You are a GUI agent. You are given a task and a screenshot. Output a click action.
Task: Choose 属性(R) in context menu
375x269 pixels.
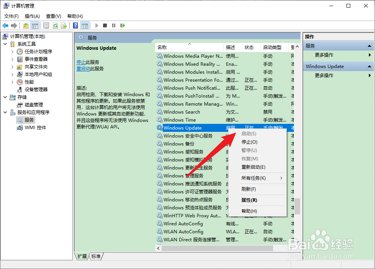[257, 200]
